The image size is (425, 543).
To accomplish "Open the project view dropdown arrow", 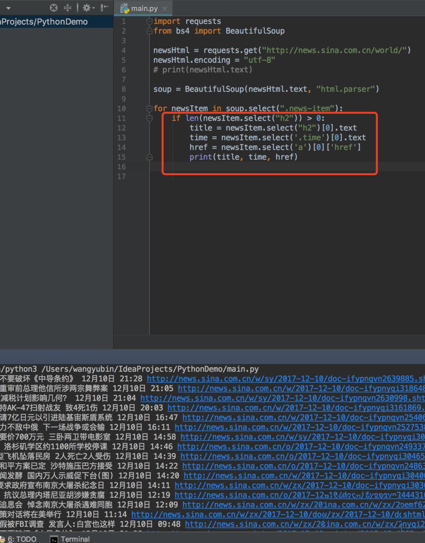I will (8, 8).
